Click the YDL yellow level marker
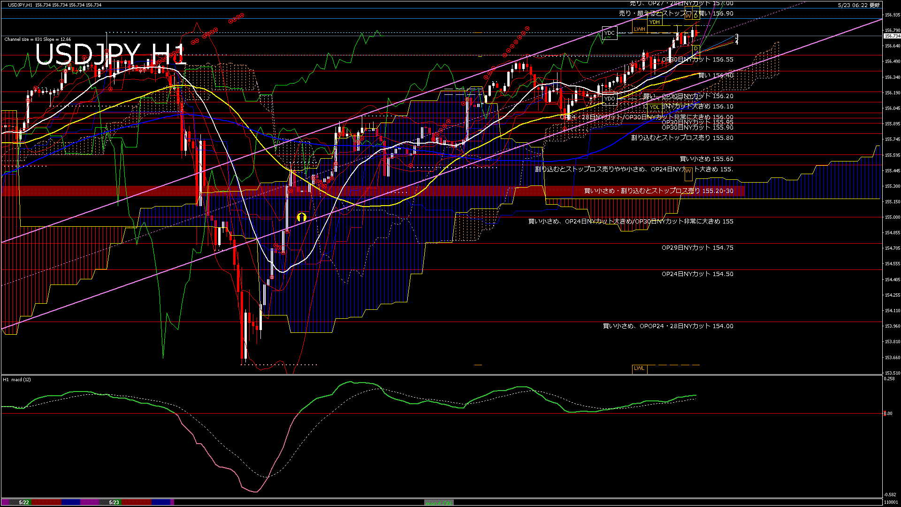Screen dimensions: 901x507 654,107
